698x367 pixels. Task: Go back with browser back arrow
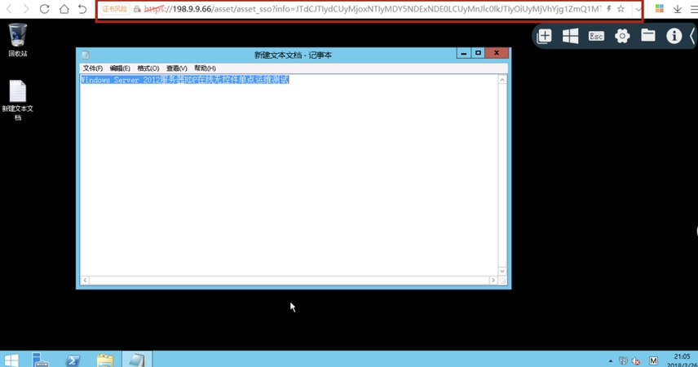(x=9, y=9)
